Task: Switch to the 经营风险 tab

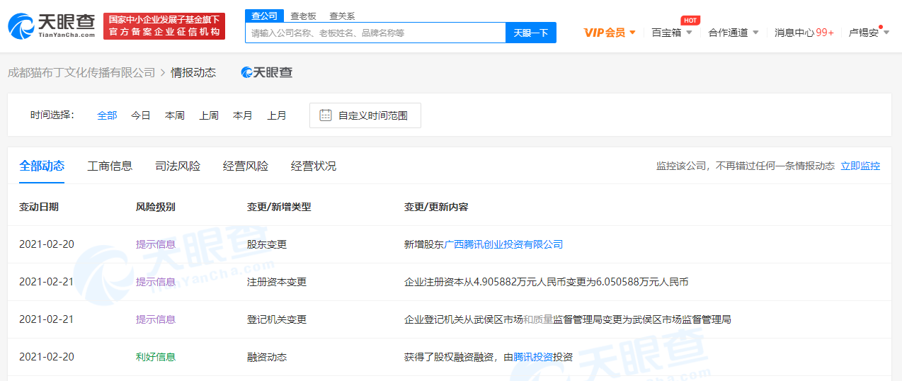Action: click(246, 166)
